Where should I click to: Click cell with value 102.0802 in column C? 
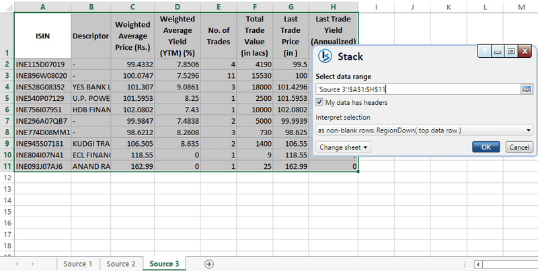click(x=132, y=110)
